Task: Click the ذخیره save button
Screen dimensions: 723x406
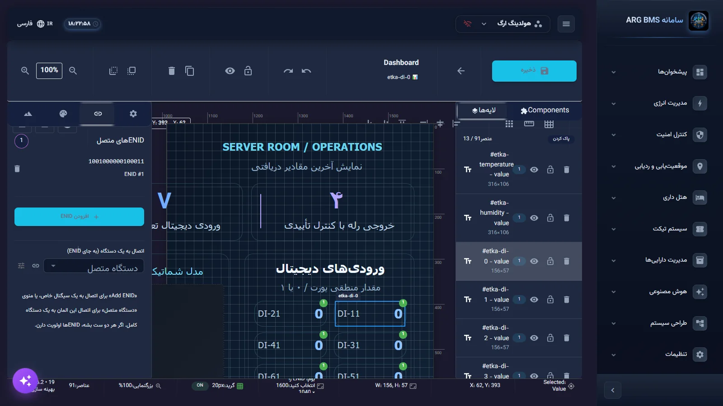Action: coord(534,71)
